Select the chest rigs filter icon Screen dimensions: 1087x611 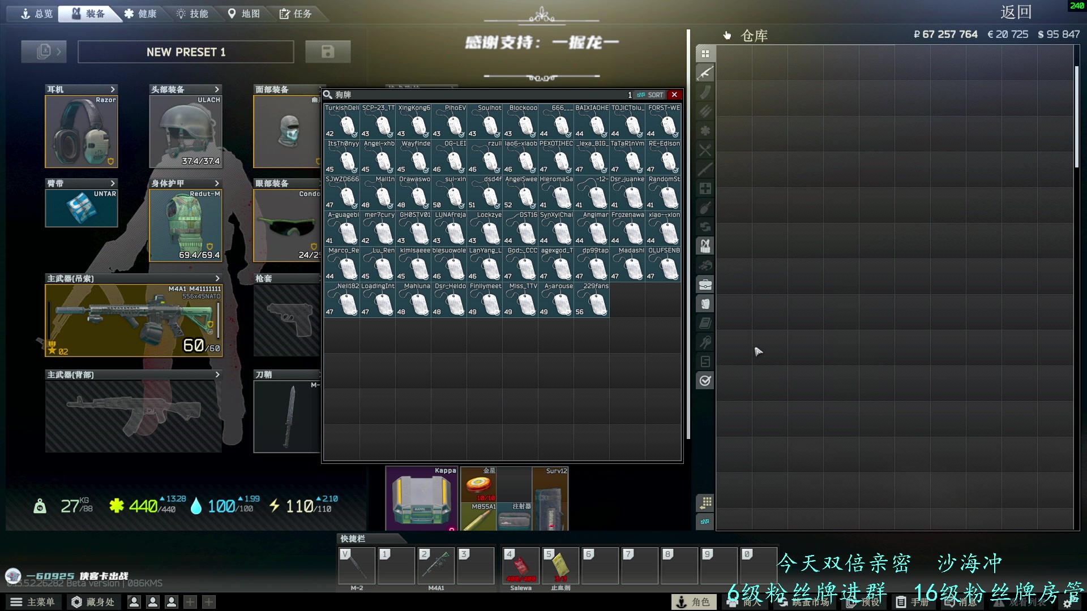705,246
